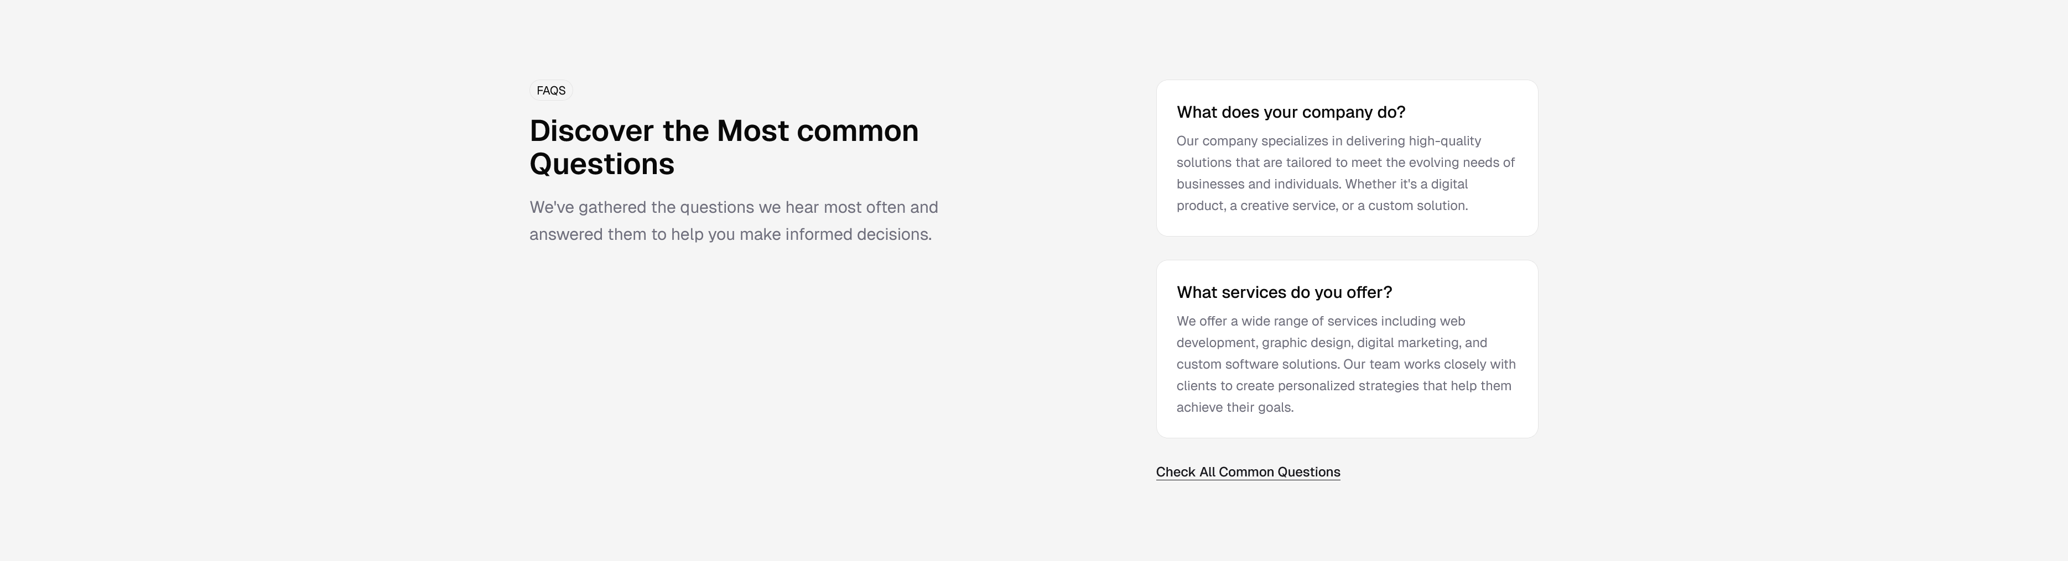
Task: Click the 'We've gathered the questions' intro line
Action: (733, 207)
